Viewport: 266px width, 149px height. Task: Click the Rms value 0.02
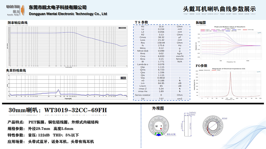click(161, 54)
